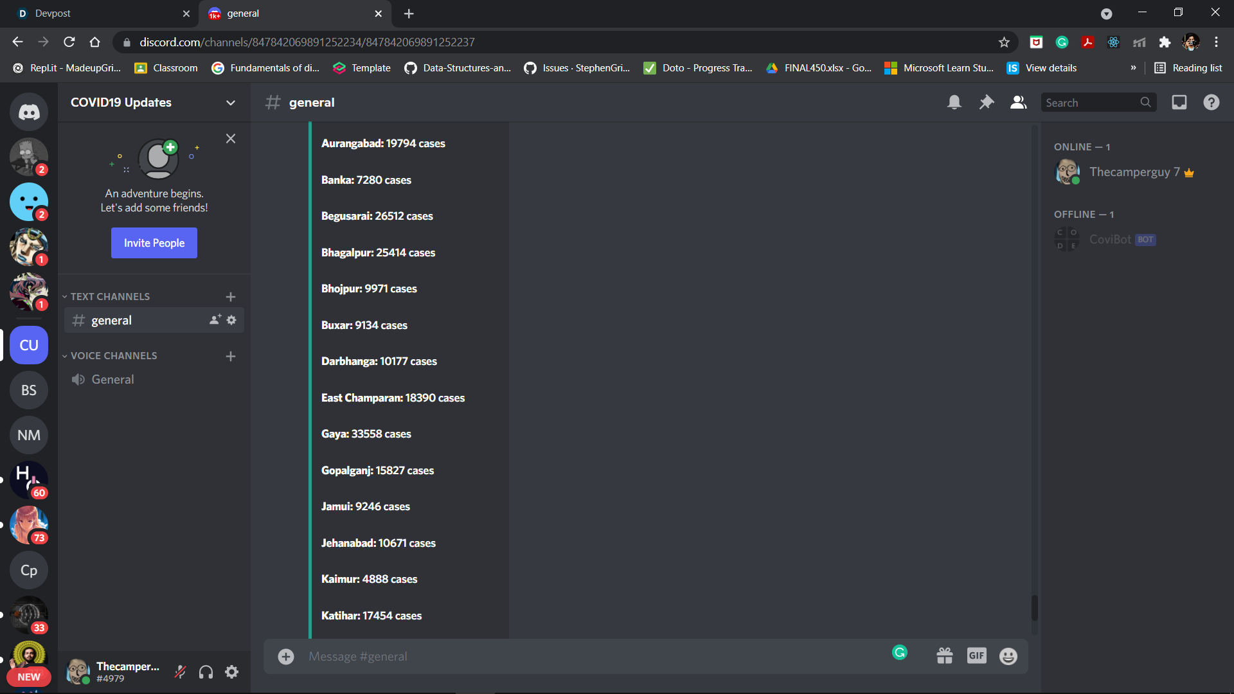
Task: Expand COVID19 Updates server dropdown
Action: [230, 103]
